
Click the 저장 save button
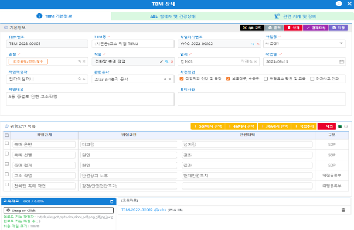(338, 28)
